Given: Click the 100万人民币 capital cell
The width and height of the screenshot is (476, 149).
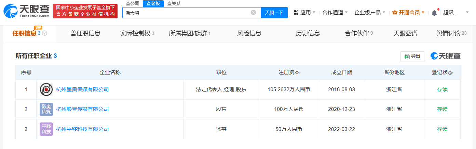Looking at the screenshot, I should coord(289,109).
